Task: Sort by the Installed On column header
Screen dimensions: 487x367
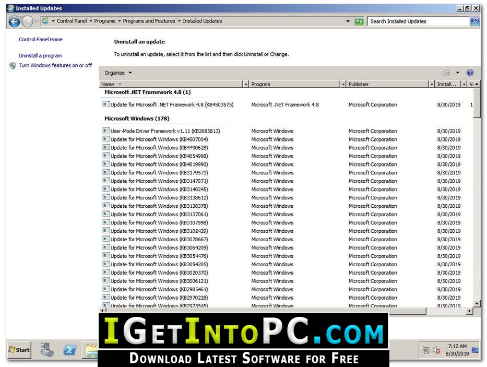Action: click(x=448, y=84)
